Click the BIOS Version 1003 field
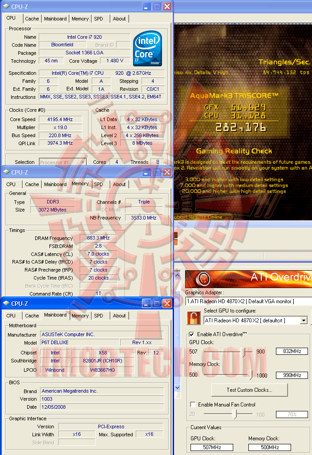Viewport: 312px width, 455px height. [x=102, y=399]
